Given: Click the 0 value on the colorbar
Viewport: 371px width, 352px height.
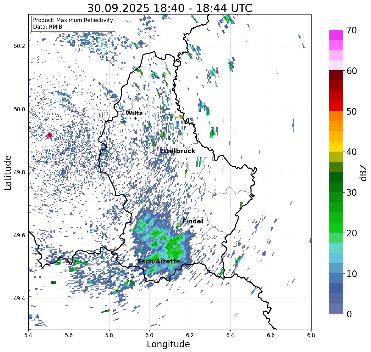Looking at the screenshot, I should [x=349, y=314].
